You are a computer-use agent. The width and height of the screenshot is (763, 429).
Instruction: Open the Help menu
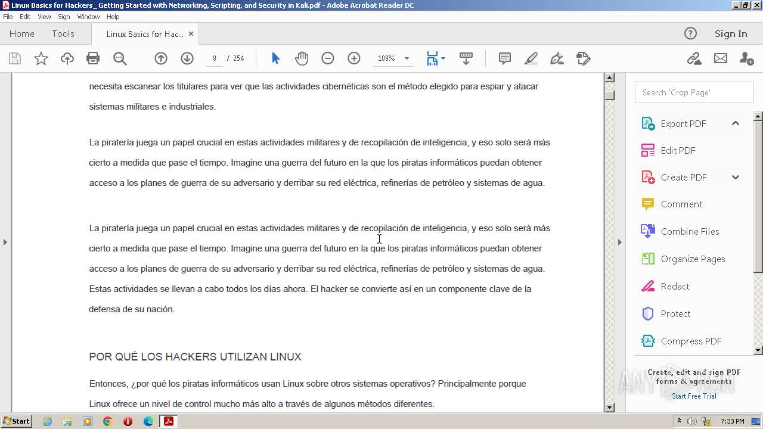(113, 17)
